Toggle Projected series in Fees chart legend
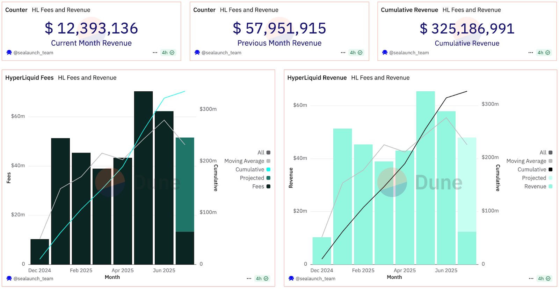The image size is (559, 289). coord(255,178)
